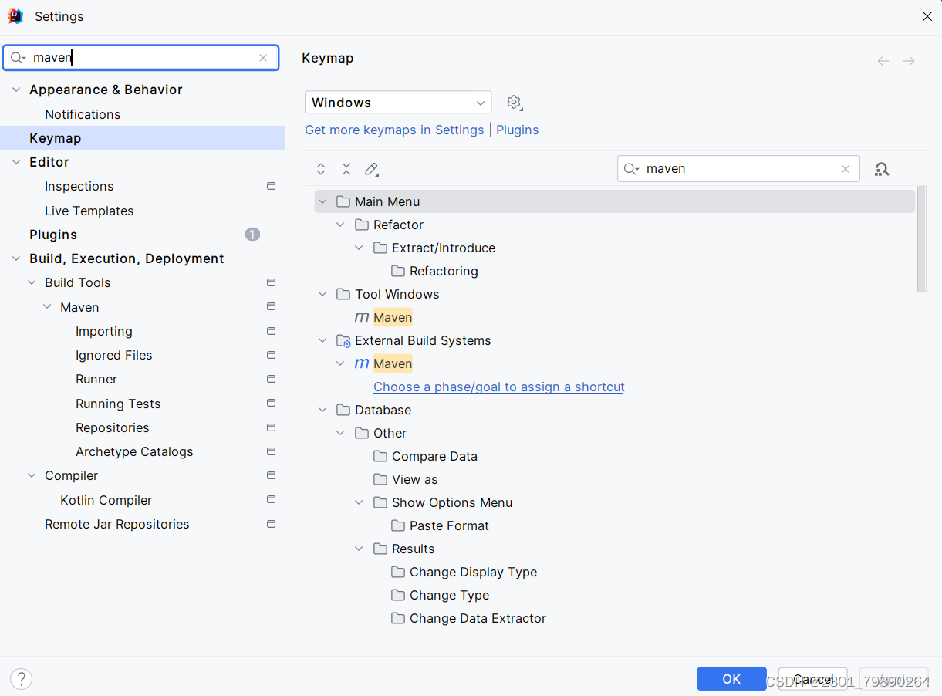
Task: Click IntelliJ logo in the title bar
Action: tap(15, 16)
